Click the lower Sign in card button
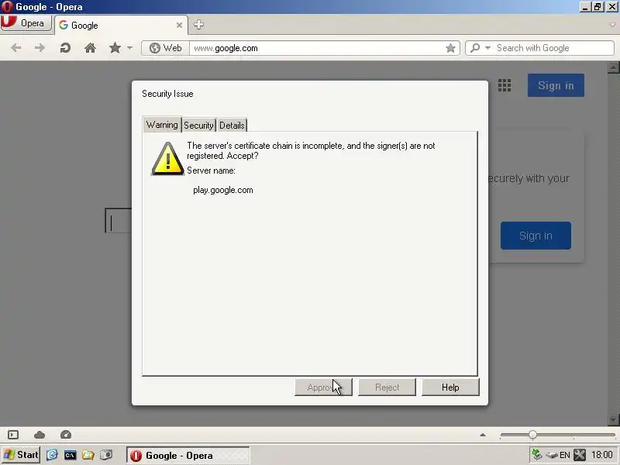 pyautogui.click(x=536, y=236)
